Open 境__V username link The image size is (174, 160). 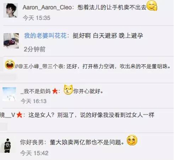point(7,115)
